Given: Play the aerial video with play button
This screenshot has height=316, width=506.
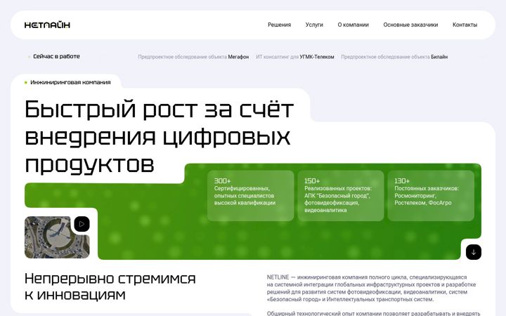Looking at the screenshot, I should click(82, 224).
